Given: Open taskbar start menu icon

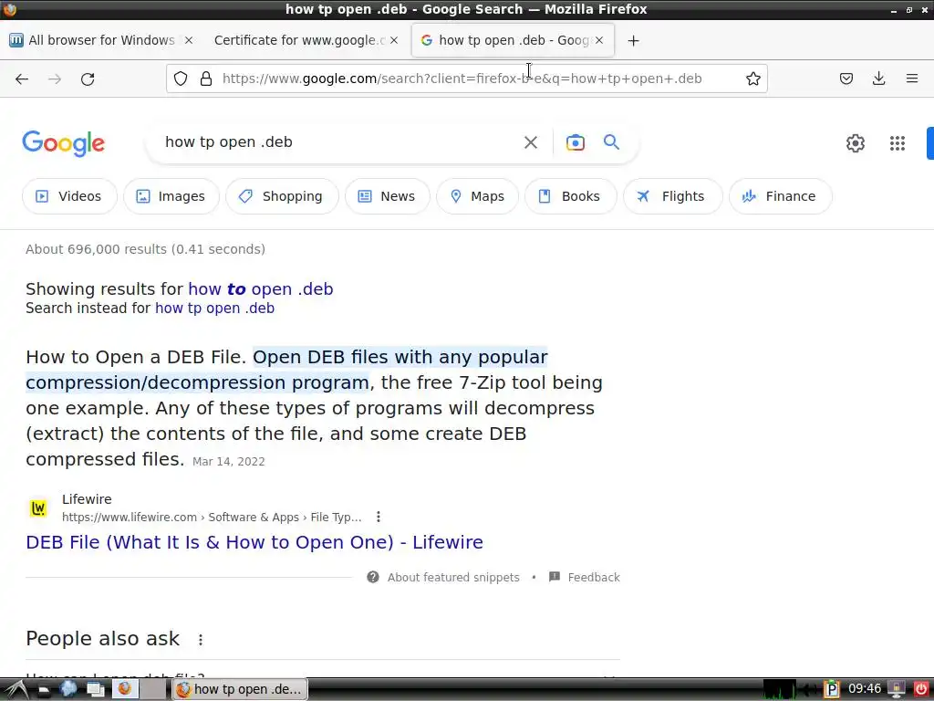Looking at the screenshot, I should click(16, 690).
